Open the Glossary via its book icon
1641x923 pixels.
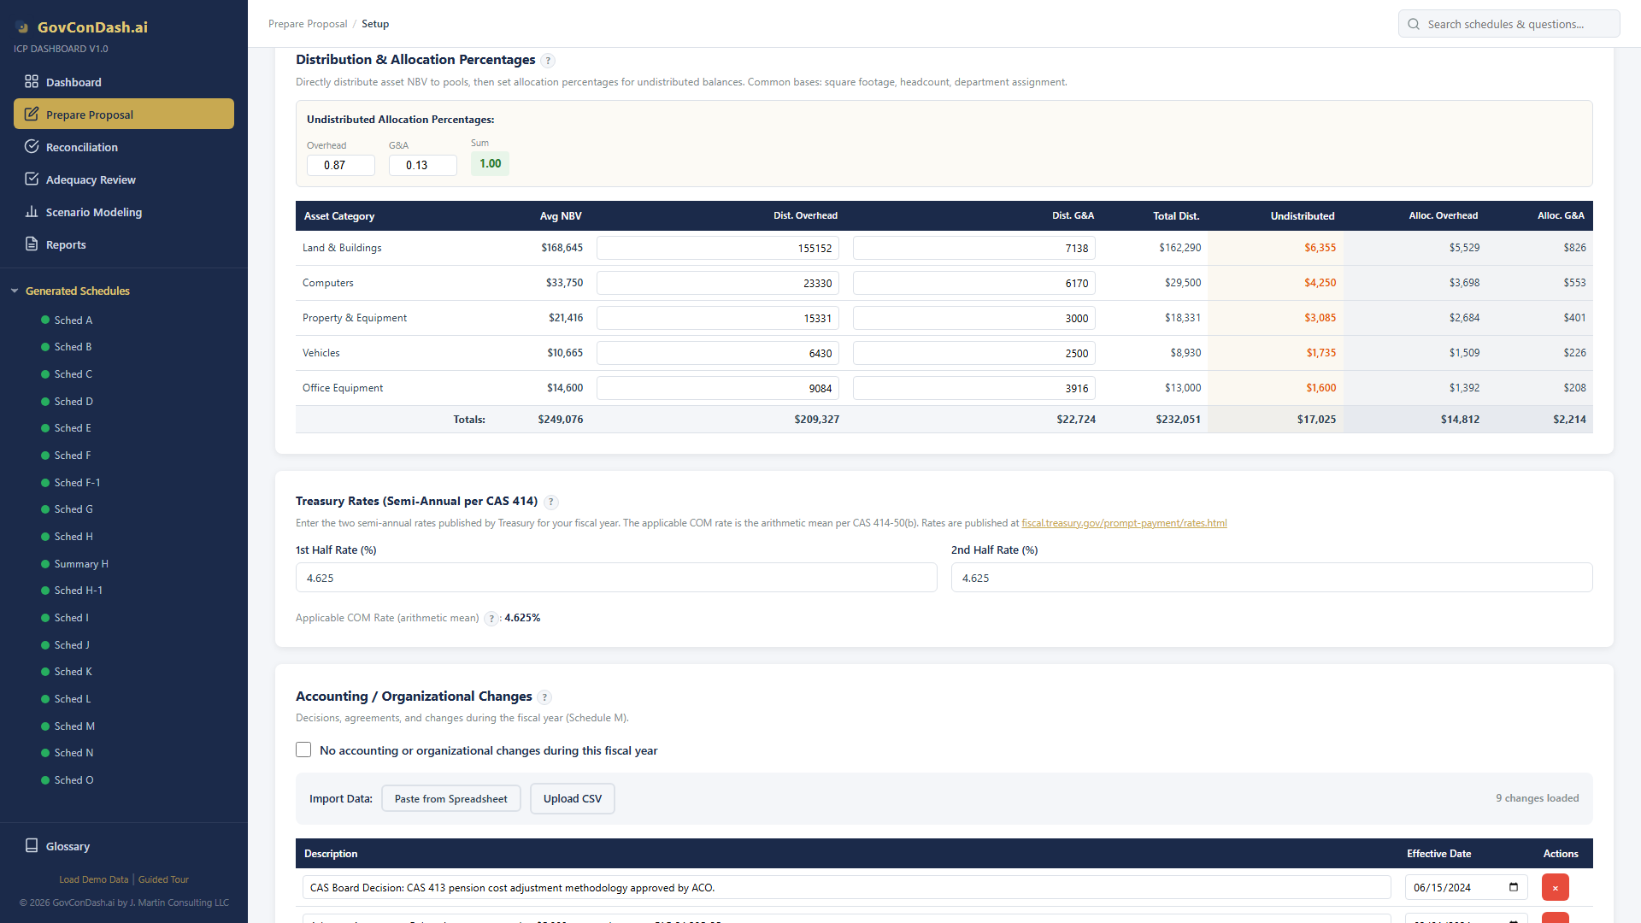point(32,846)
